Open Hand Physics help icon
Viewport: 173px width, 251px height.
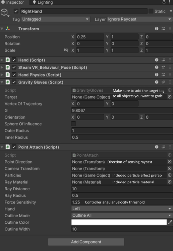pos(157,74)
